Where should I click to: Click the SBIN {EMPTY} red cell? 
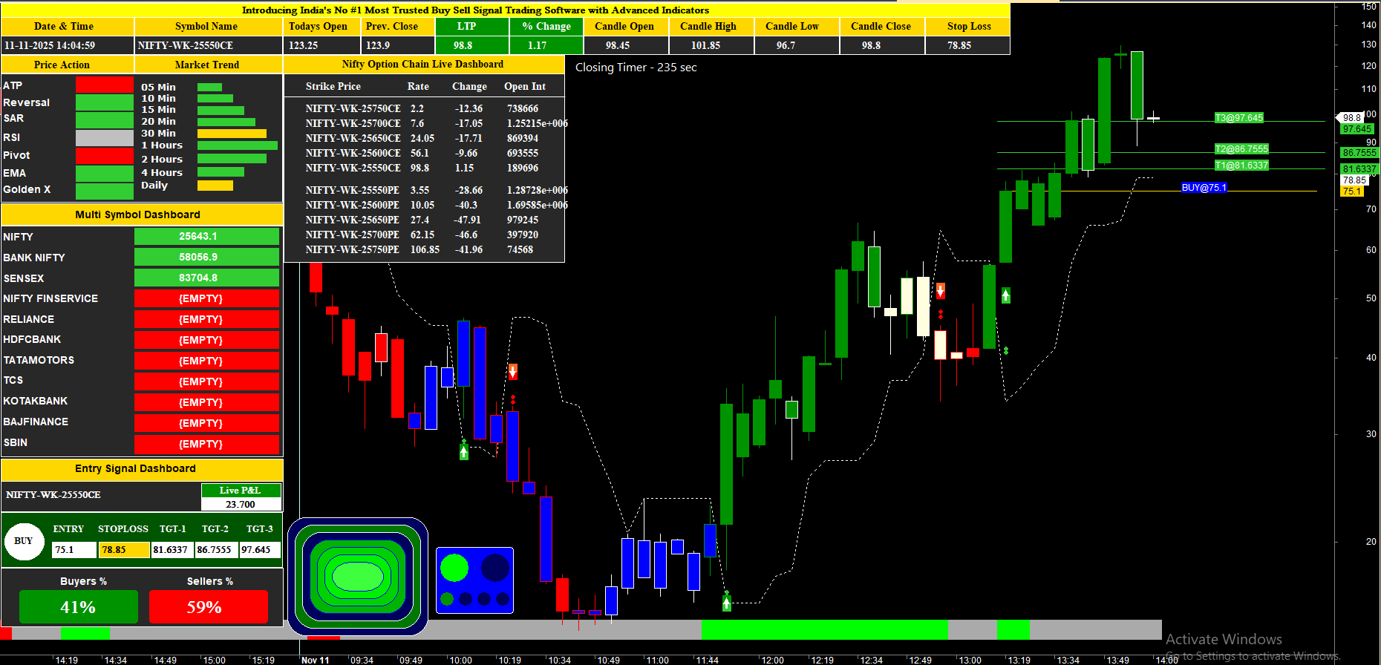click(206, 444)
